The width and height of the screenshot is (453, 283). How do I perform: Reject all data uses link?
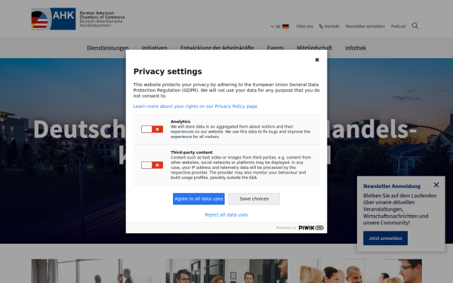pos(226,214)
